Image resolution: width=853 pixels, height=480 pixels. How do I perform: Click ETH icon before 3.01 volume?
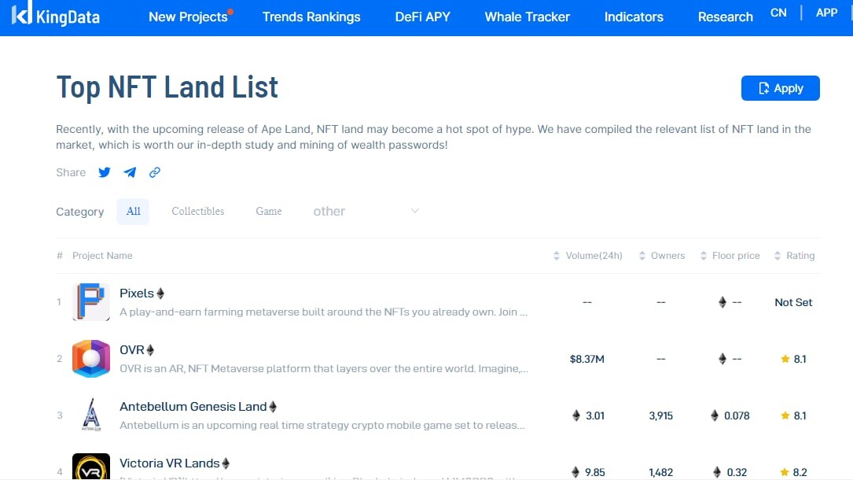(x=576, y=415)
